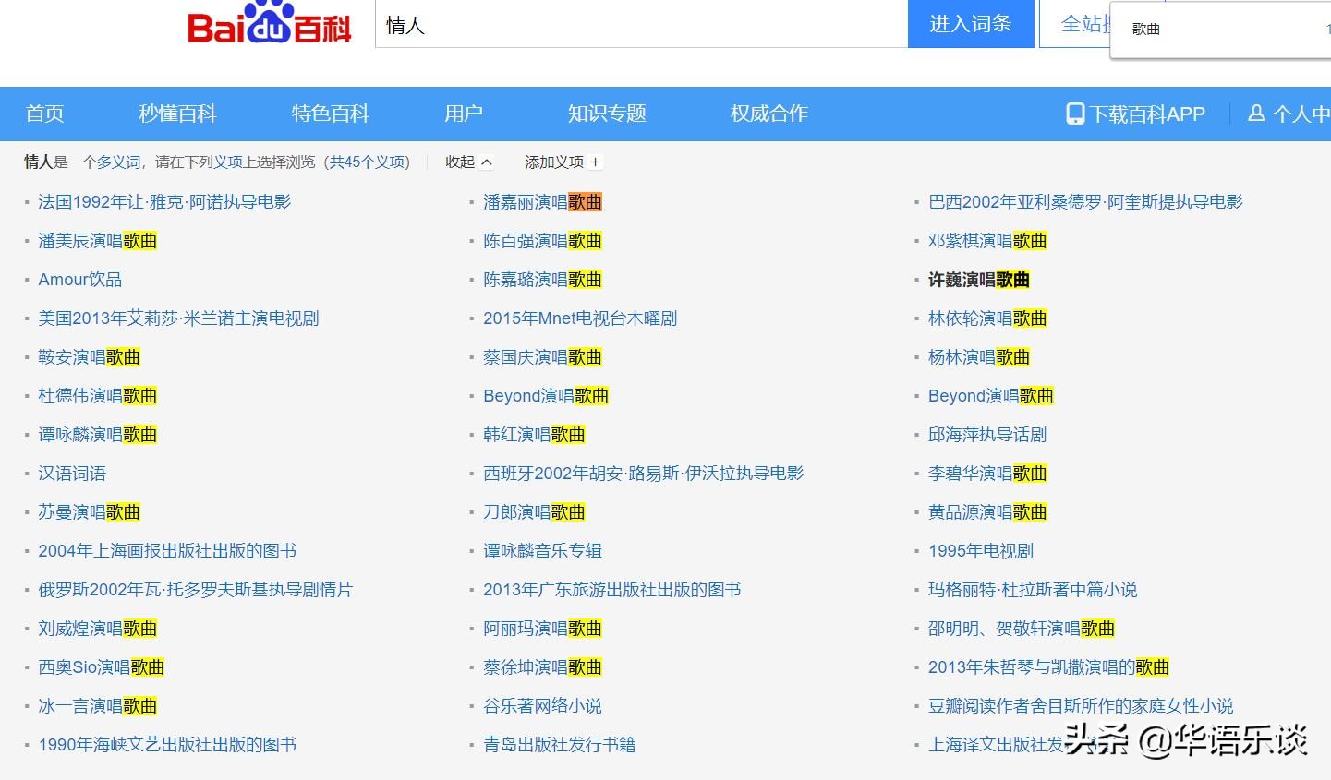
Task: Switch to 秒懂百科 section
Action: pyautogui.click(x=176, y=114)
